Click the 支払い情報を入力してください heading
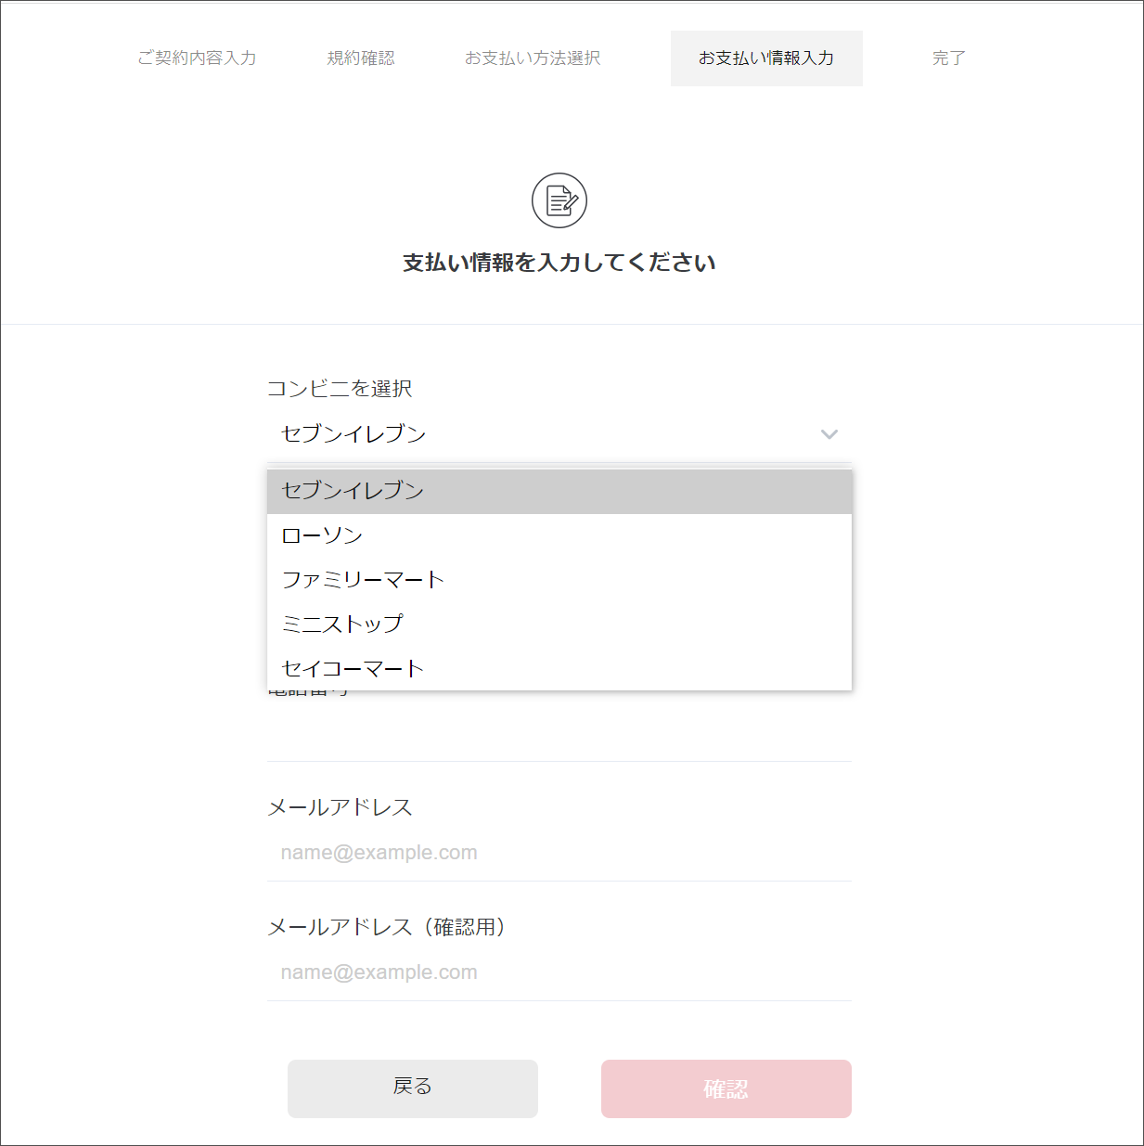The width and height of the screenshot is (1144, 1146). point(559,264)
